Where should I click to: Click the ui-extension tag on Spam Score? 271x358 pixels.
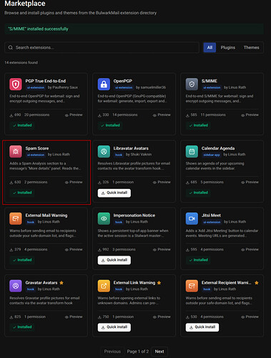[x=36, y=155]
